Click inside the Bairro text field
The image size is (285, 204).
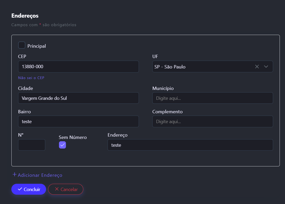tap(78, 121)
